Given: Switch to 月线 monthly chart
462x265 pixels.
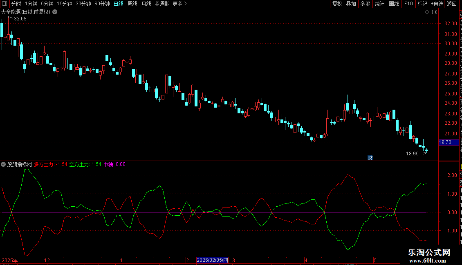Looking at the screenshot, I should coord(146,4).
